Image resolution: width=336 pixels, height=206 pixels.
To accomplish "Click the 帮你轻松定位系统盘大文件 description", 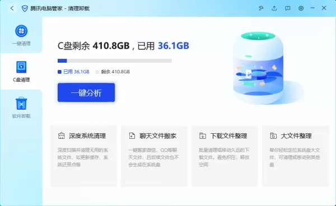I will click(x=295, y=157).
